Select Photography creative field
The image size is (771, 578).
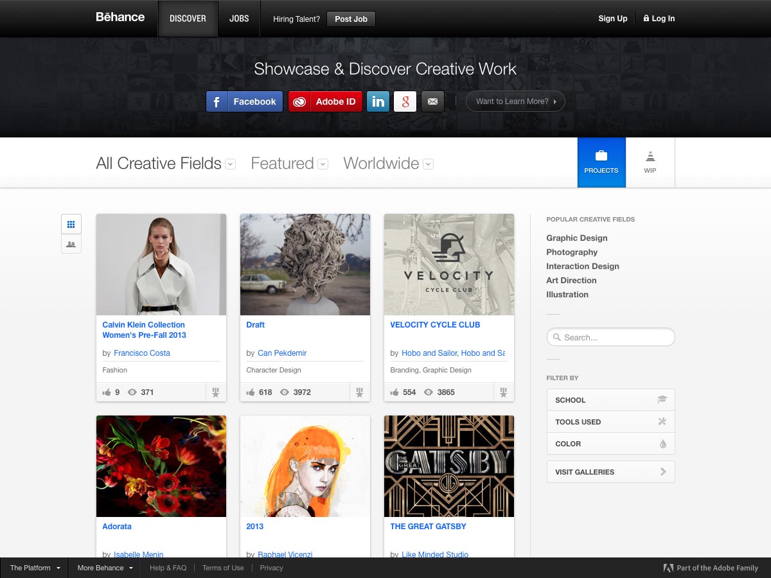pyautogui.click(x=572, y=252)
